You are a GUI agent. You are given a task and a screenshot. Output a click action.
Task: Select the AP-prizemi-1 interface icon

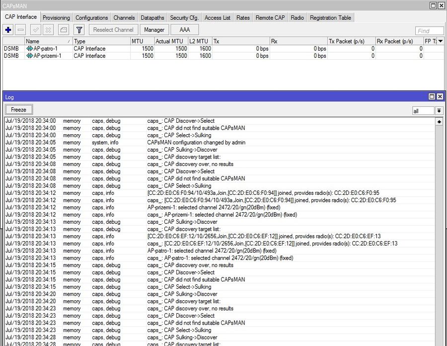(29, 56)
